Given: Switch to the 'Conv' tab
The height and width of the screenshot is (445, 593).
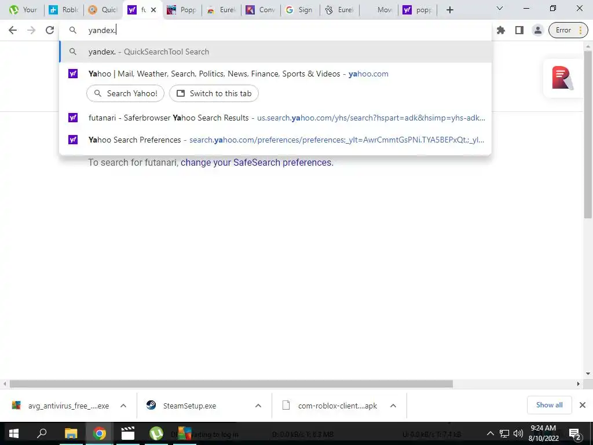Looking at the screenshot, I should (261, 10).
